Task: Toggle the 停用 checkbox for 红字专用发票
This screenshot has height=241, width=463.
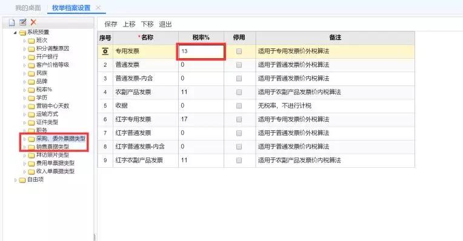Action: pos(239,119)
